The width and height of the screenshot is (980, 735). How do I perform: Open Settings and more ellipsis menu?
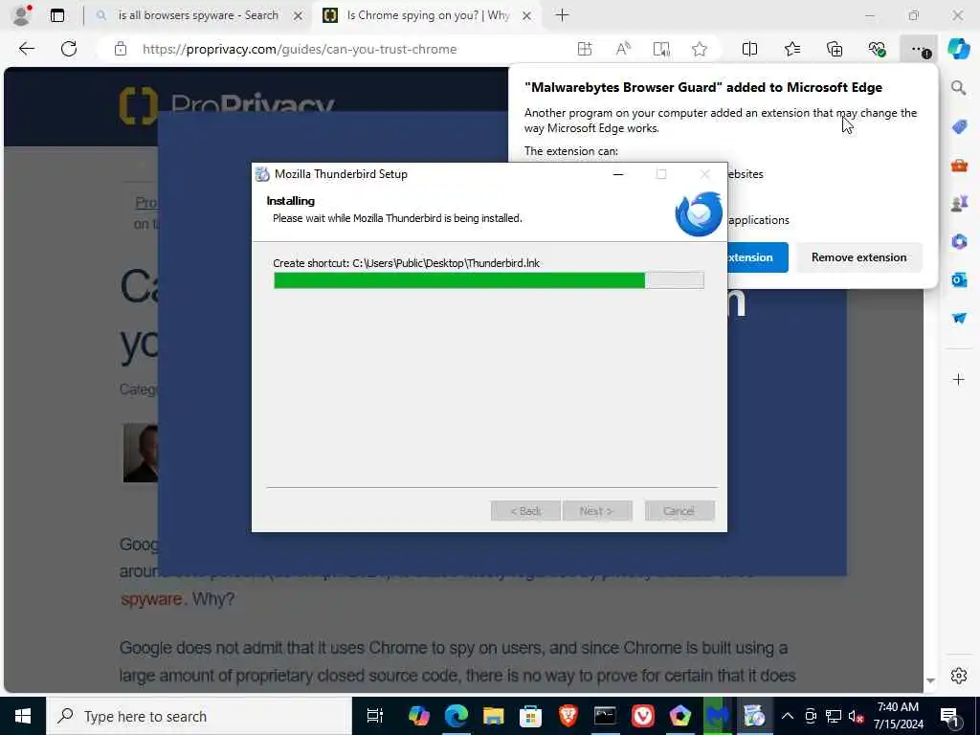pyautogui.click(x=919, y=50)
